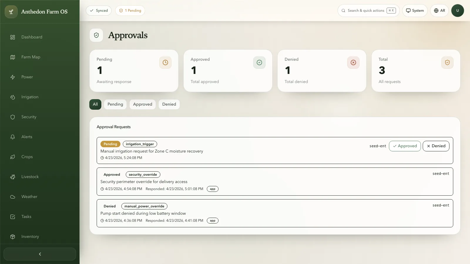Click 'Awaiting response' text in Pending card
470x264 pixels.
coord(114,82)
